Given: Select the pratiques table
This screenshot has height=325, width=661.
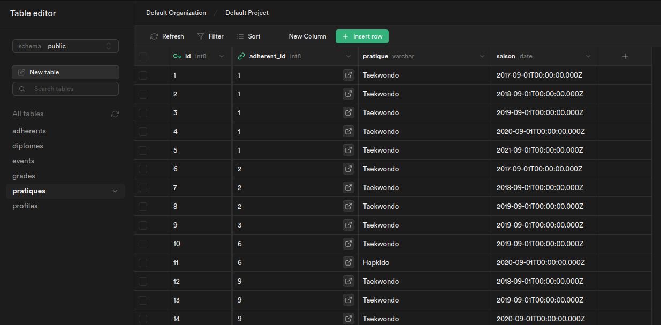Looking at the screenshot, I should 65,191.
